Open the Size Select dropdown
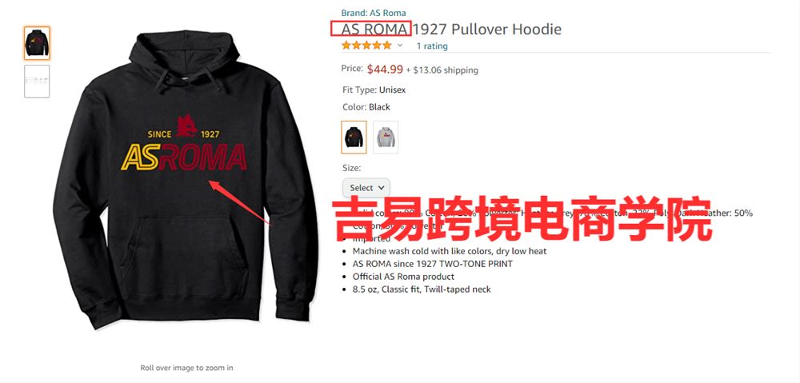Screen dimensions: 800x383 [366, 188]
